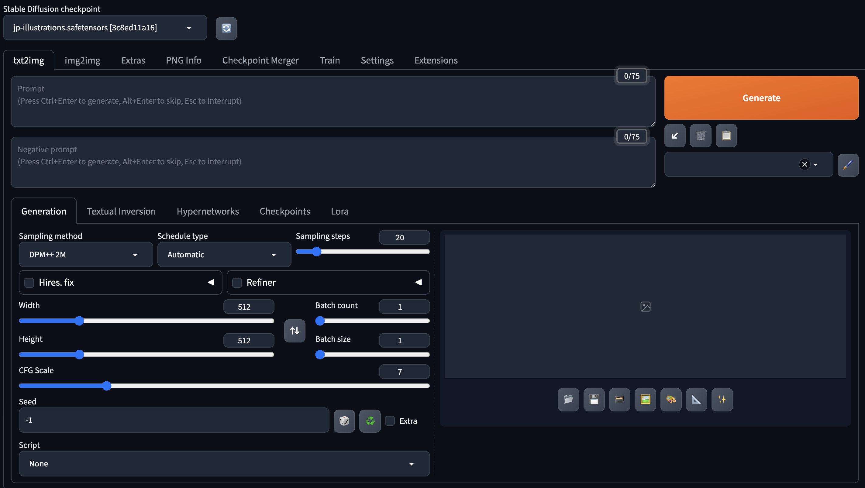Expand the Script dropdown set to None
865x488 pixels.
224,464
